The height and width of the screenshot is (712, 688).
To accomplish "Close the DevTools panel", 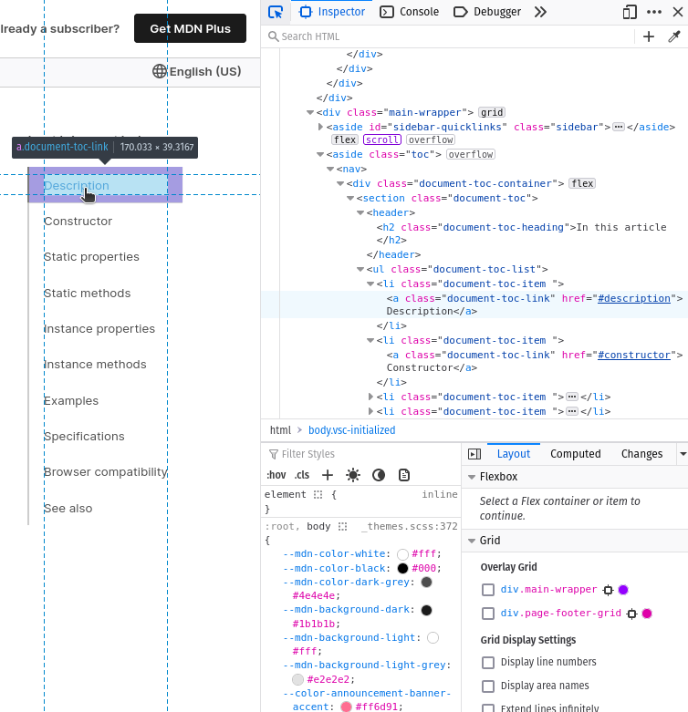I will [678, 12].
